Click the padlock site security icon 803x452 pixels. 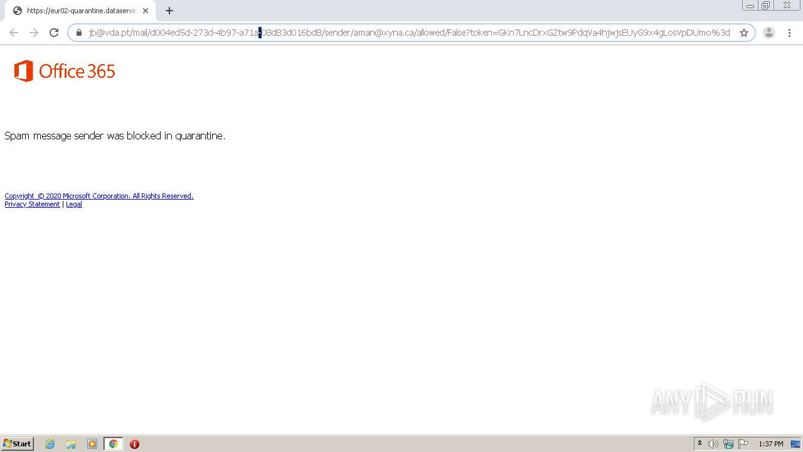tap(79, 33)
